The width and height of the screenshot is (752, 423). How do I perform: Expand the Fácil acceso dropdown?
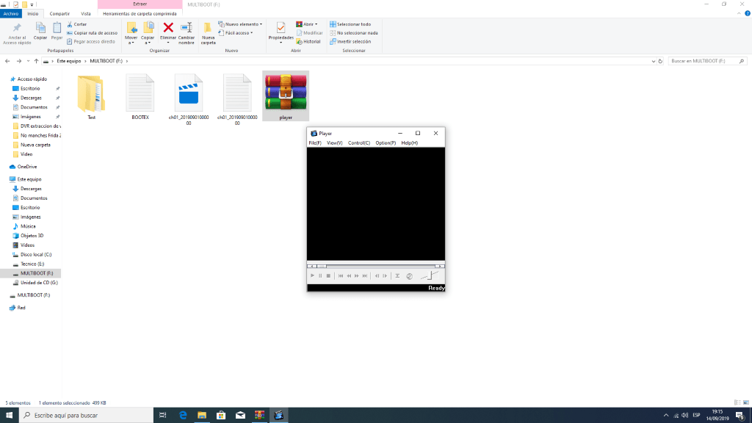(x=239, y=32)
